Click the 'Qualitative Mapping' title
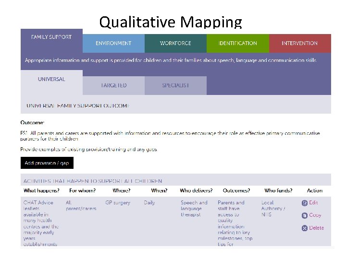Image resolution: width=346 pixels, height=259 pixels. click(x=171, y=22)
